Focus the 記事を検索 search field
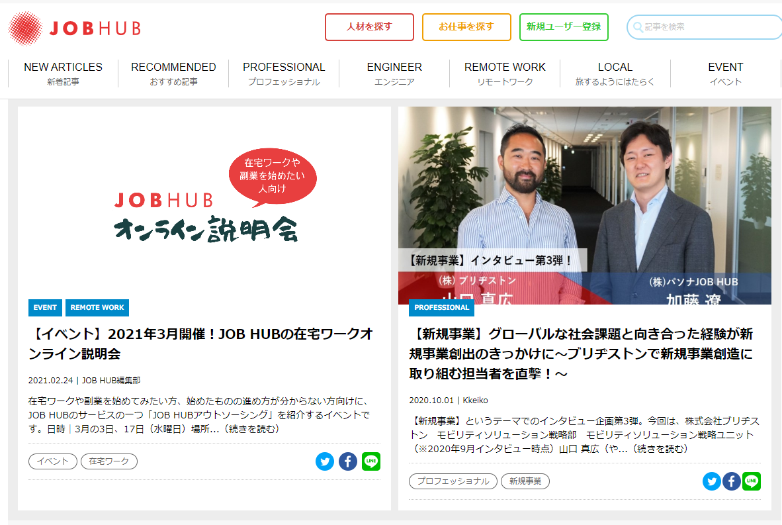 pyautogui.click(x=704, y=27)
